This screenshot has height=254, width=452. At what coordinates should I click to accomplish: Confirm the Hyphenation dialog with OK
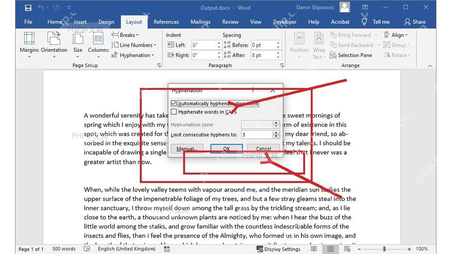click(x=226, y=149)
